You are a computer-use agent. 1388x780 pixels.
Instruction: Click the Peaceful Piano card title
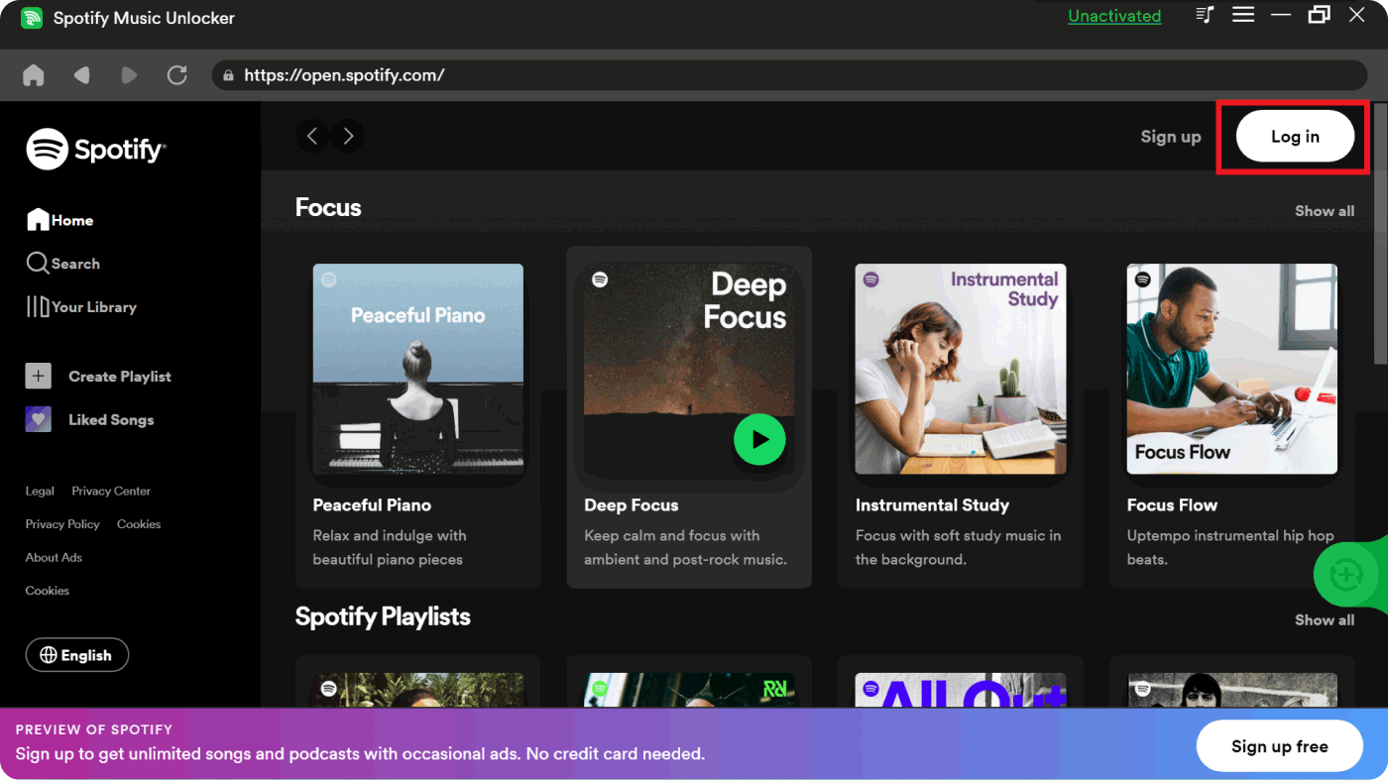[x=372, y=505]
